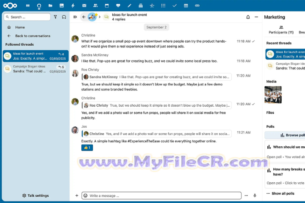Open the emoji picker
The image size is (305, 203).
[86, 196]
